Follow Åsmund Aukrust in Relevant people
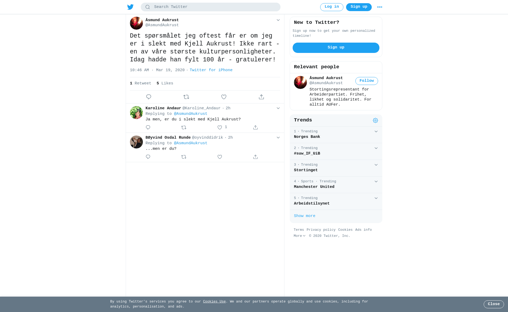This screenshot has height=312, width=508. click(367, 81)
